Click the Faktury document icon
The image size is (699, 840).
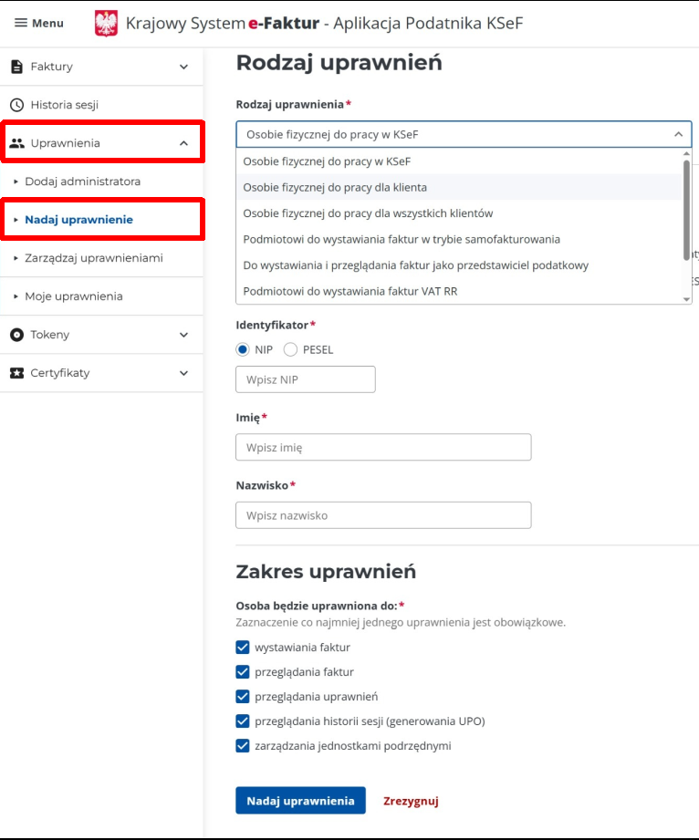pos(16,67)
